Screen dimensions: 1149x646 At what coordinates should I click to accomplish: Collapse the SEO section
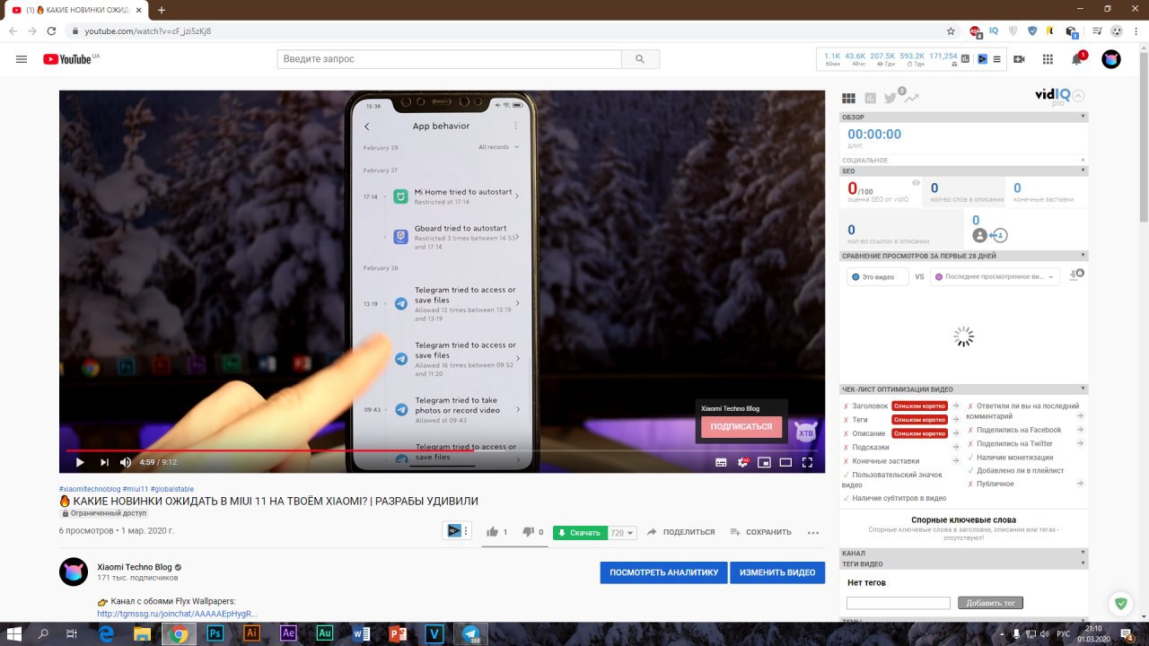pos(1083,170)
